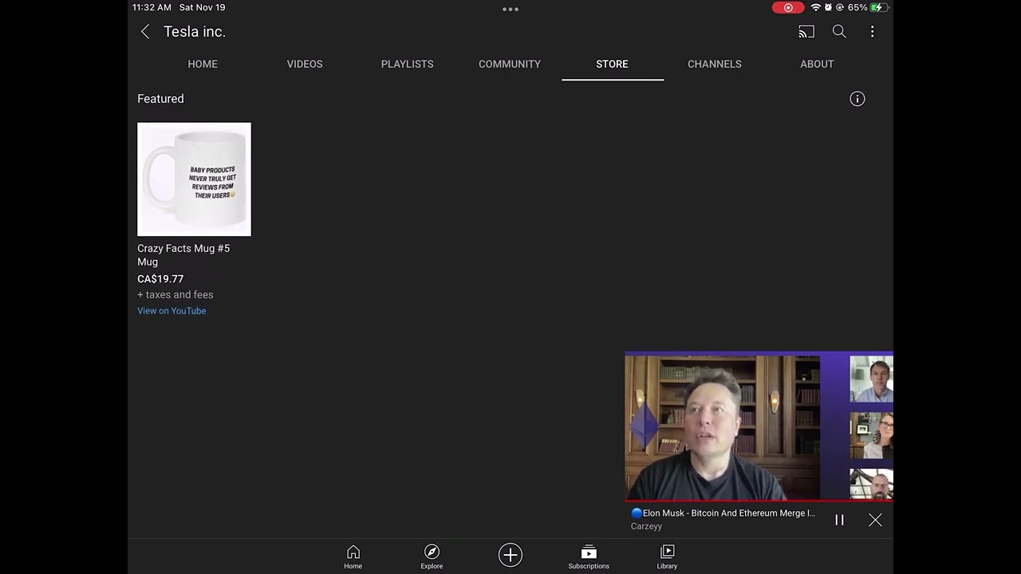Open the channel search magnifier icon
Viewport: 1021px width, 574px height.
839,32
